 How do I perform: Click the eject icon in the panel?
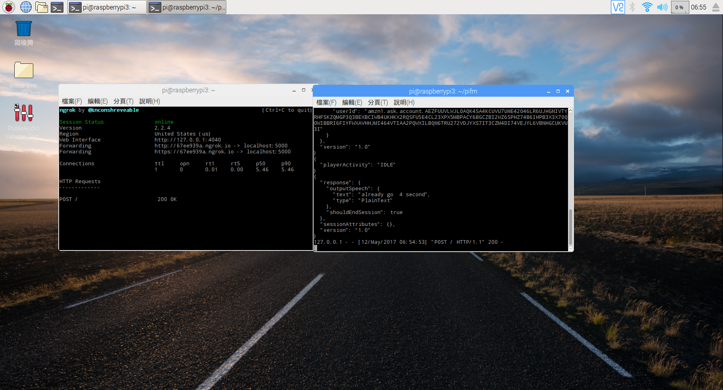pos(716,7)
